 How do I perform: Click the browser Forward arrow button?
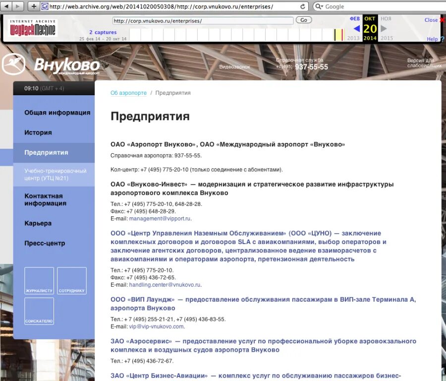pos(17,6)
